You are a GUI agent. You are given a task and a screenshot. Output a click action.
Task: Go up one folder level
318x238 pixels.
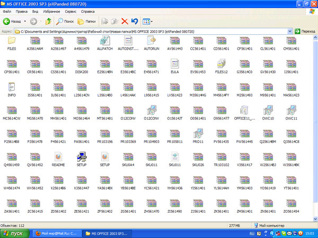[48, 21]
